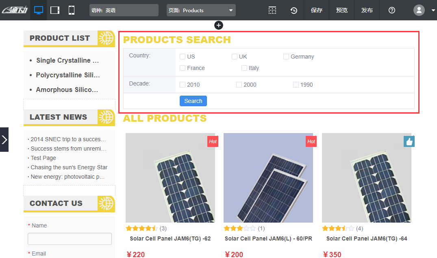Switch to tablet preview mode
This screenshot has width=437, height=258.
pos(55,10)
